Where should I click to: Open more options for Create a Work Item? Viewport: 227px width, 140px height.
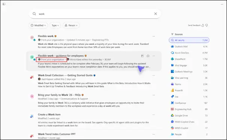point(154,115)
